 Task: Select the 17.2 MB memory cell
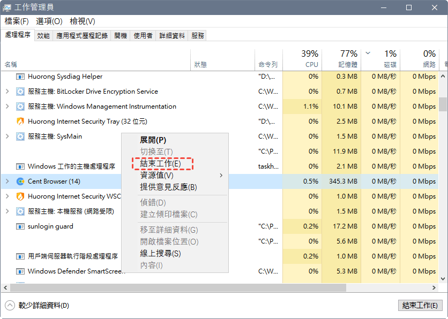pyautogui.click(x=341, y=226)
